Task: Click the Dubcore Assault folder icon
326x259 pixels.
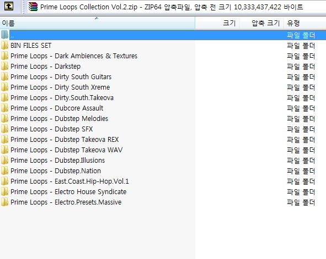Action: point(4,108)
